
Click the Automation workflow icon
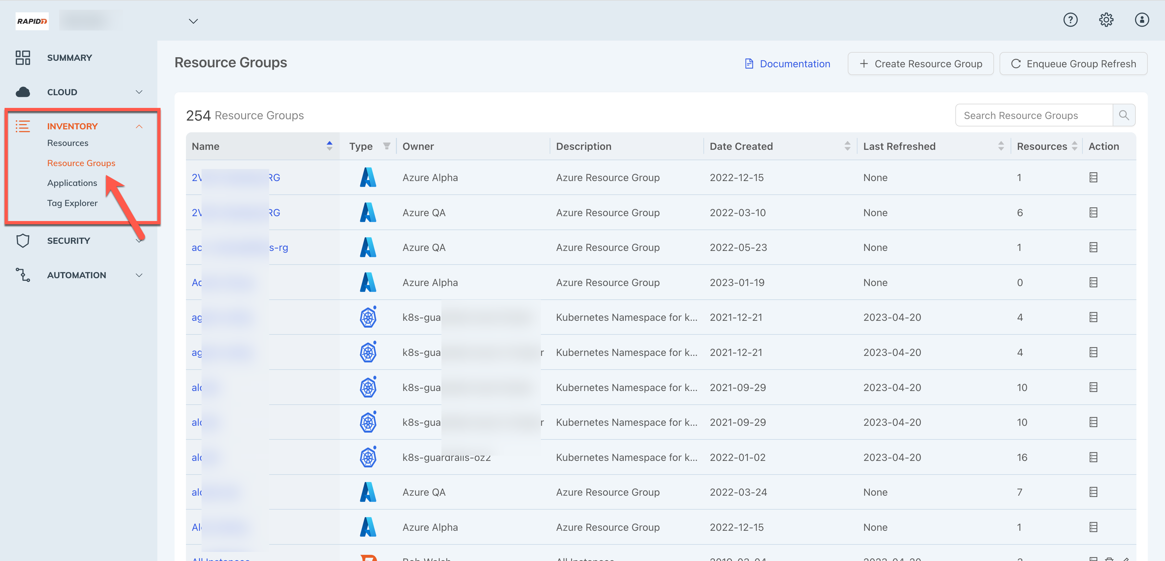(23, 275)
